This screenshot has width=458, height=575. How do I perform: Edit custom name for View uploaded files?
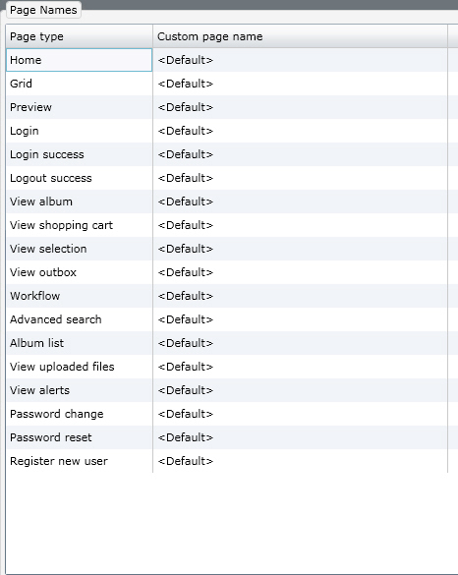300,367
